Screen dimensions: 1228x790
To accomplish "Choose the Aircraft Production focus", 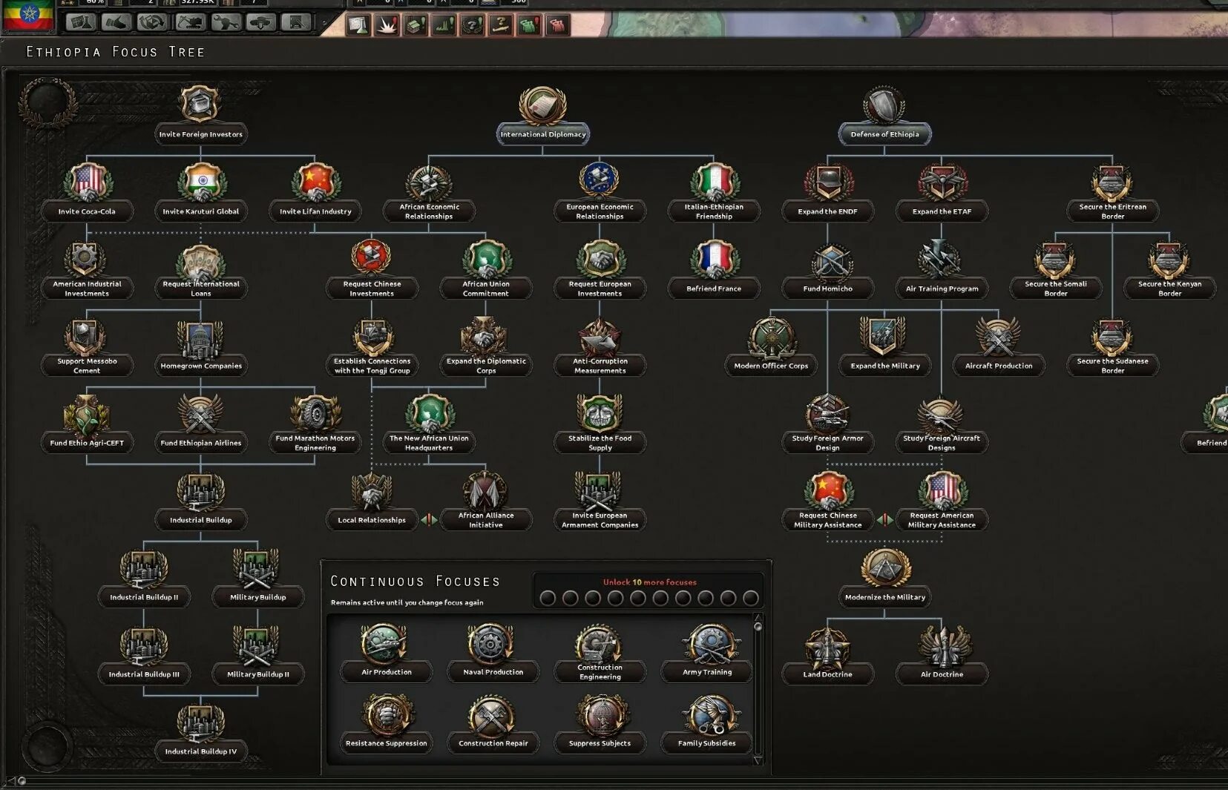I will point(999,346).
